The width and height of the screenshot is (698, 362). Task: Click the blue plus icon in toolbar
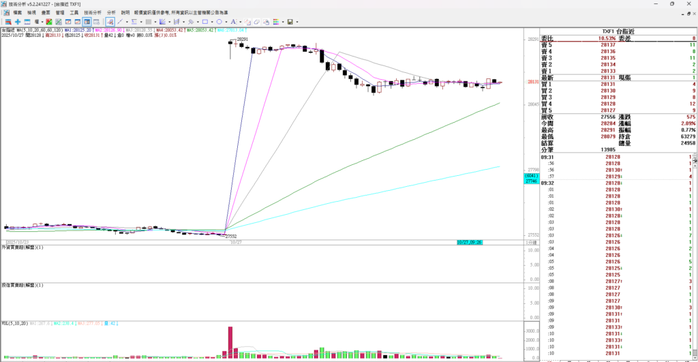(18, 22)
